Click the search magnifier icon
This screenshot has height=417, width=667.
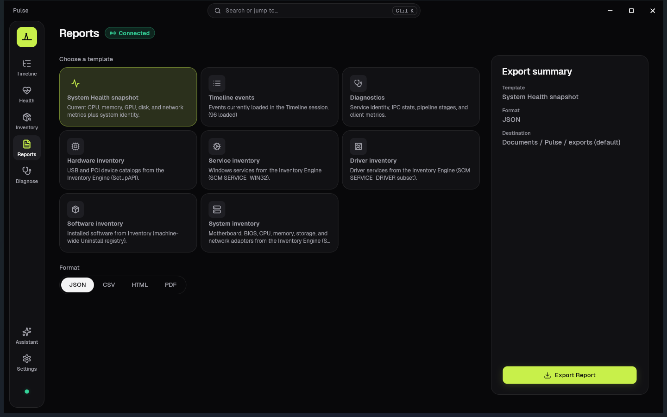pos(217,11)
